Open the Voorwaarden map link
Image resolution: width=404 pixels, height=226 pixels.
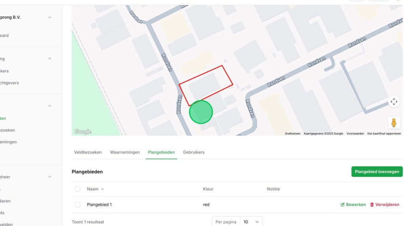coord(355,134)
